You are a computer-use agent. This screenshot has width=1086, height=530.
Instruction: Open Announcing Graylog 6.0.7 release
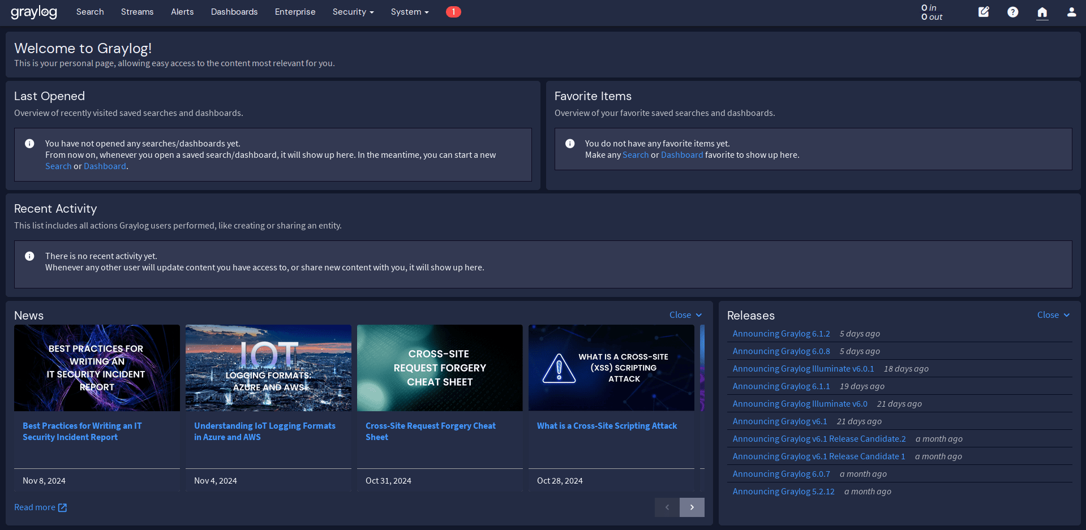pyautogui.click(x=781, y=474)
